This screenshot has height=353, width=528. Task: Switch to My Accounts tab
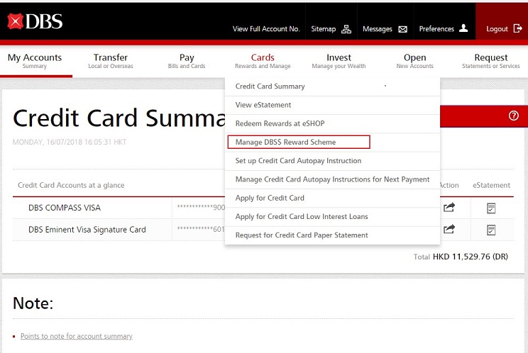tap(35, 61)
